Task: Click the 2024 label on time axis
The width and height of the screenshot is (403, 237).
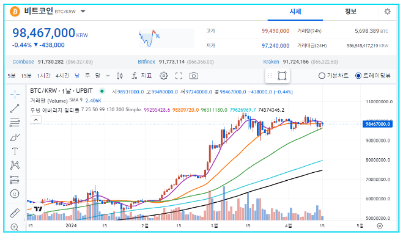Action: (x=71, y=226)
